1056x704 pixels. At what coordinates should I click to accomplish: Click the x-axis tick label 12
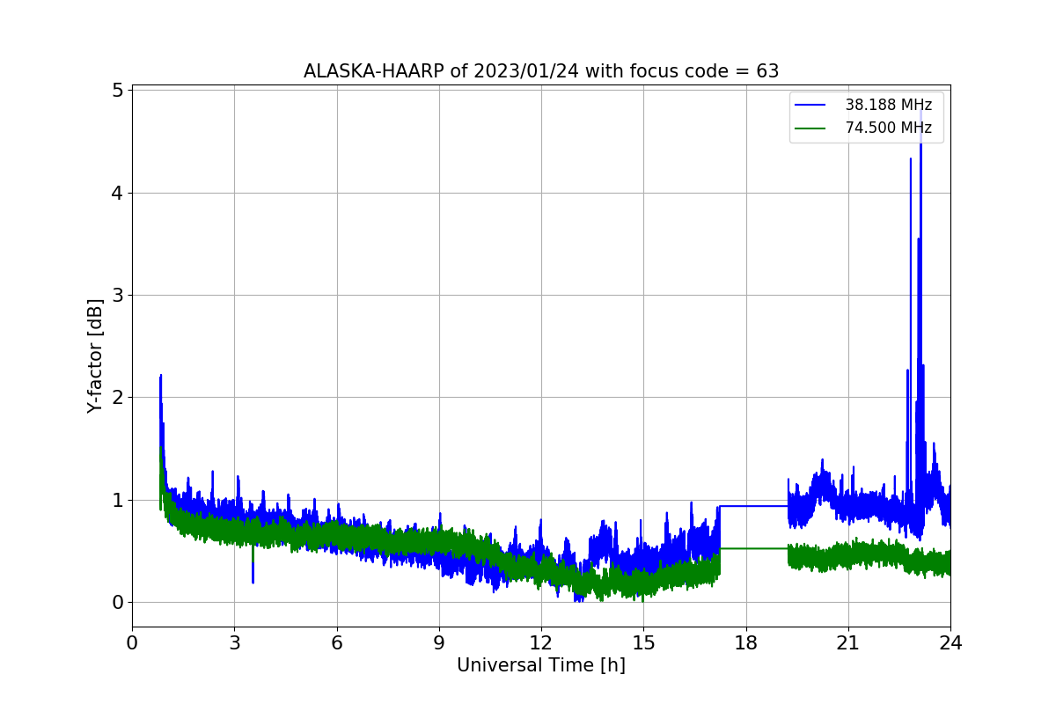[x=541, y=642]
